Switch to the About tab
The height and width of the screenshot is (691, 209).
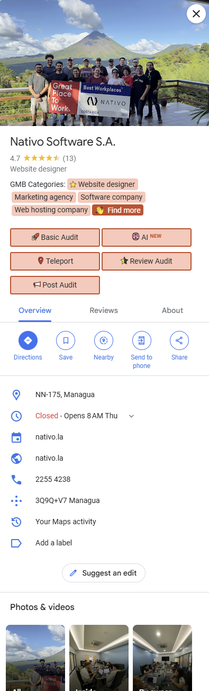click(172, 310)
